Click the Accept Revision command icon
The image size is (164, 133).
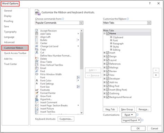37,30
